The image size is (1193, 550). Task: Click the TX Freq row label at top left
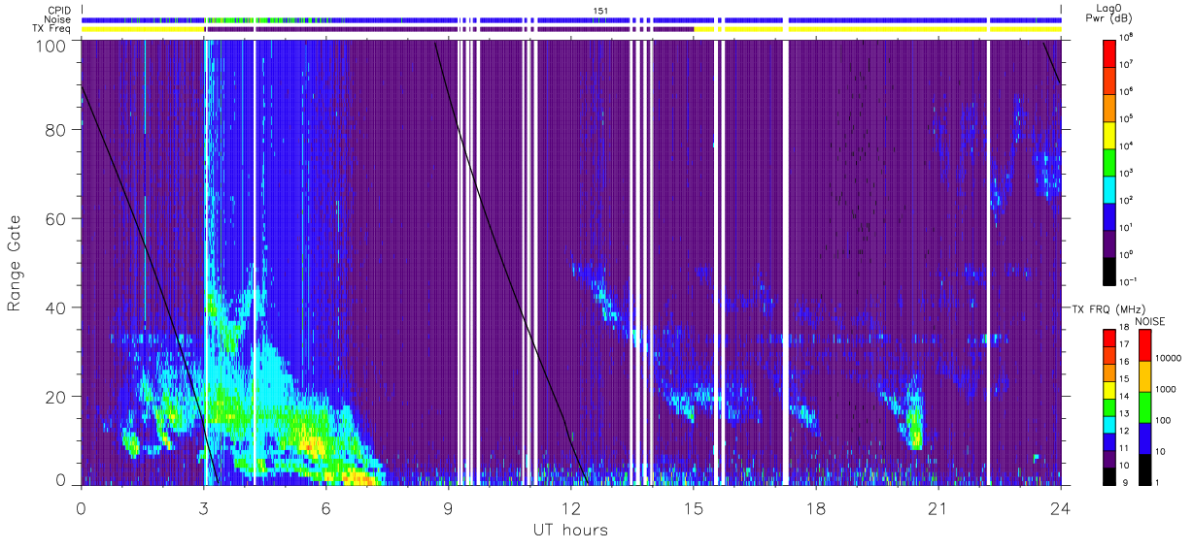[x=52, y=29]
